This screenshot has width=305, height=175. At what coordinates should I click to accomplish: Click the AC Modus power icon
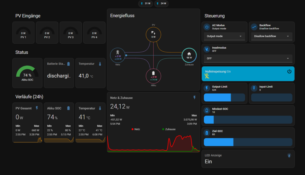pos(207,27)
